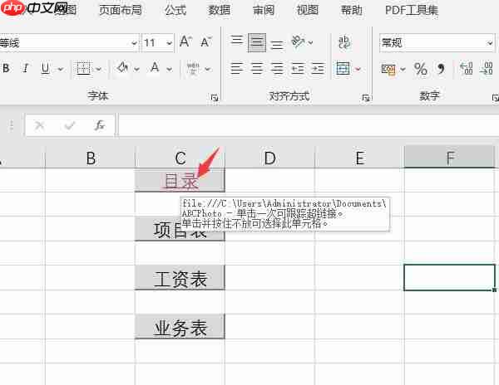The height and width of the screenshot is (385, 499).
Task: Select column C header
Action: click(x=180, y=158)
